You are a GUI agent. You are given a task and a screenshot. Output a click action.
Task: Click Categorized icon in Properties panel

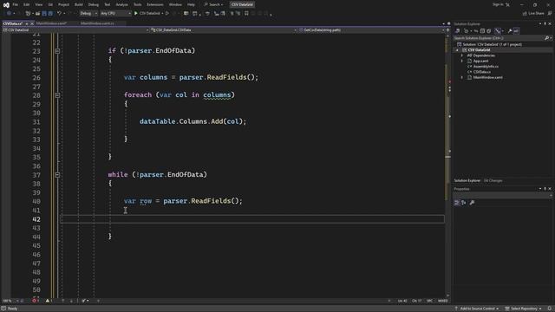tap(457, 203)
